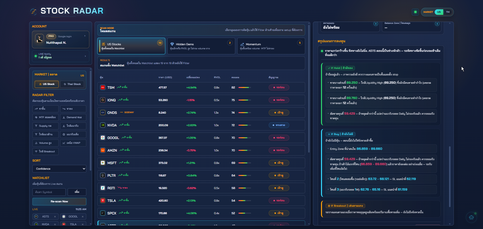This screenshot has width=483, height=229.
Task: Click the NVDA logo in the stock table
Action: click(x=103, y=125)
